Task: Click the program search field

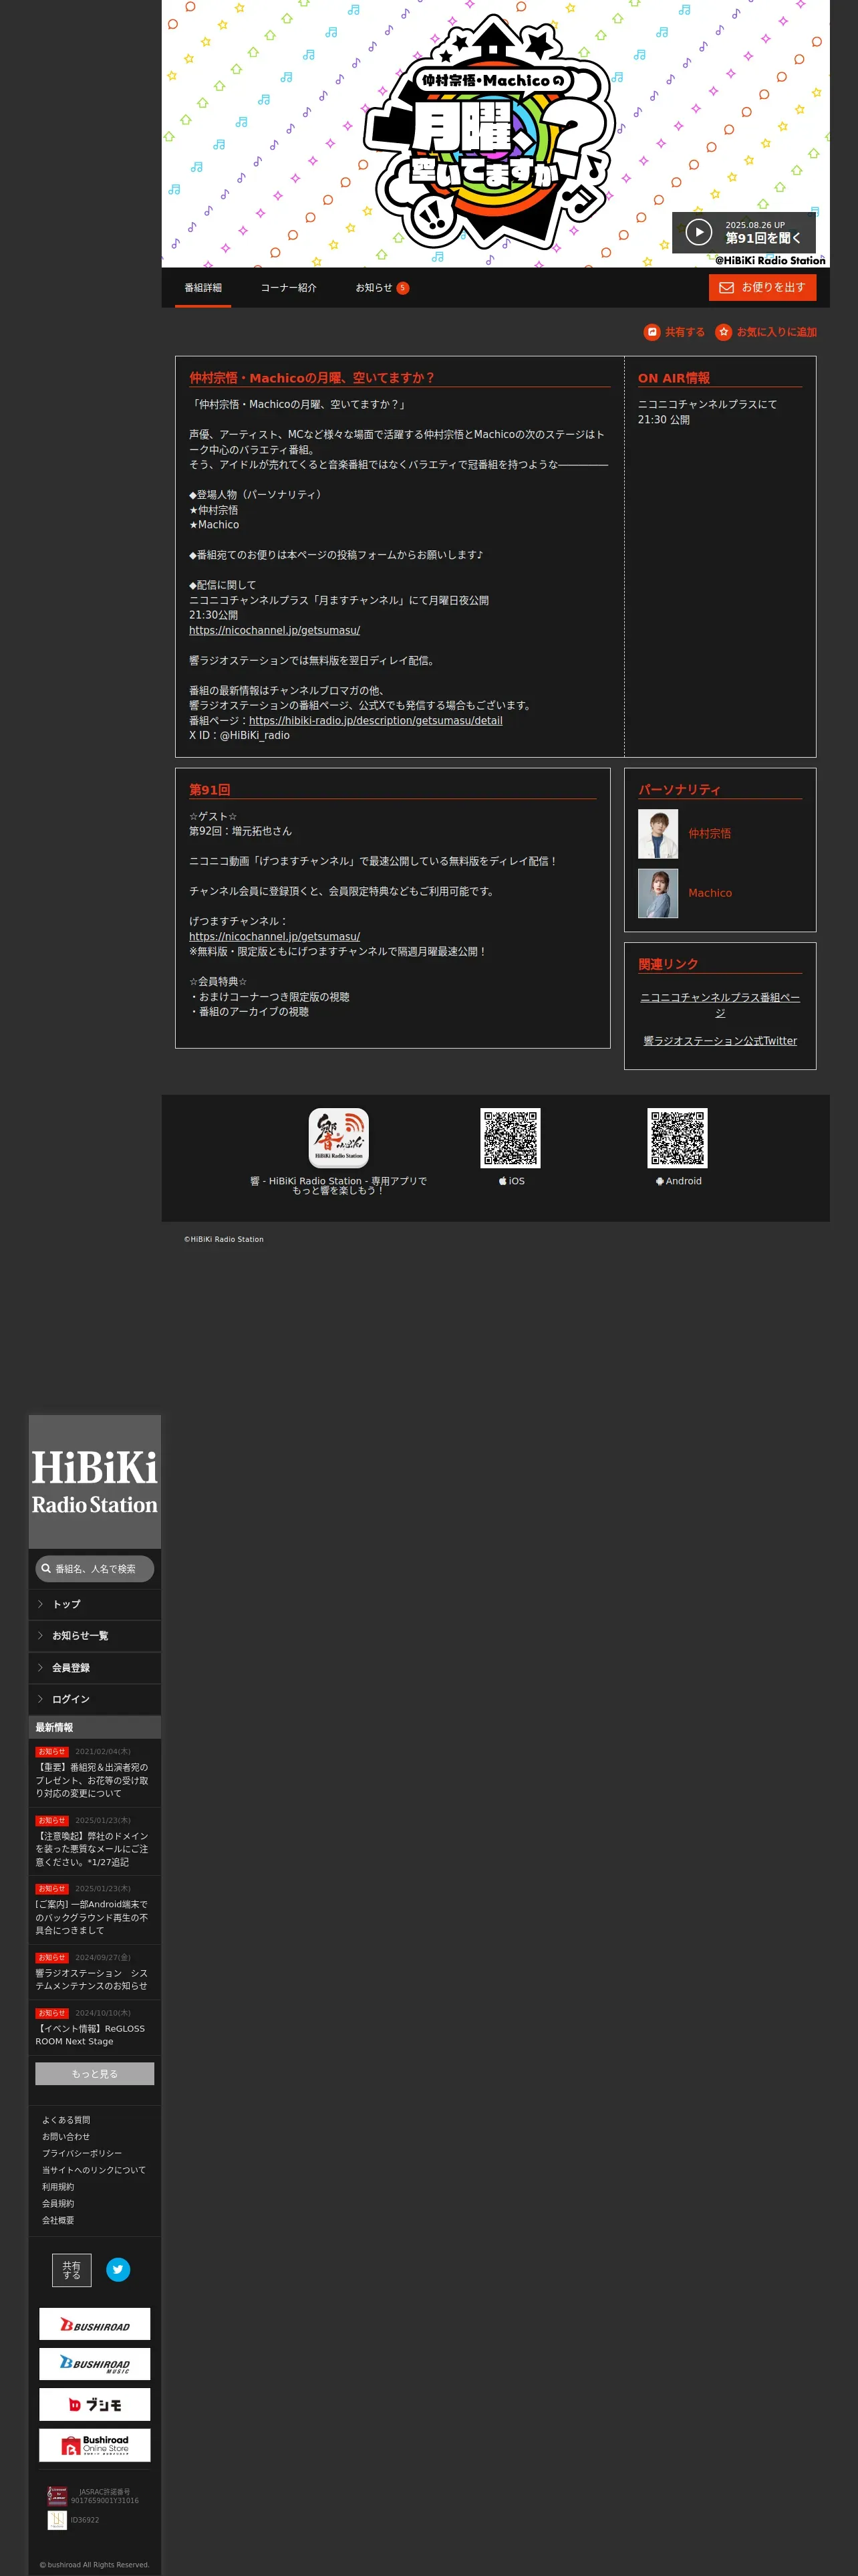Action: coord(95,1569)
